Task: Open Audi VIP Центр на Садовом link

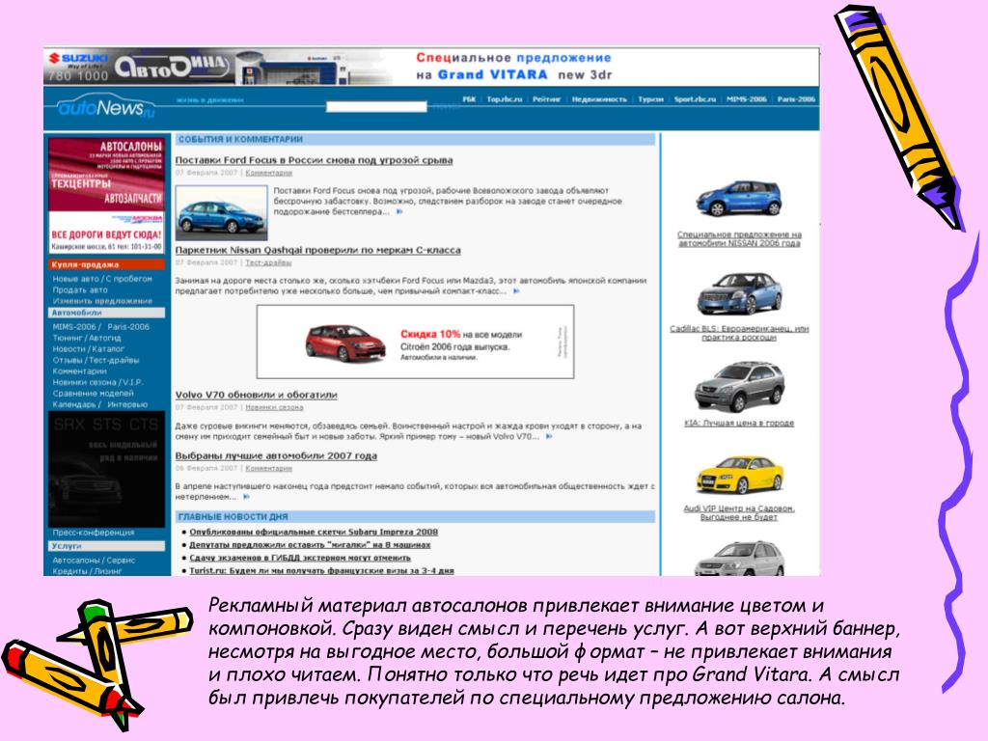Action: pyautogui.click(x=739, y=512)
